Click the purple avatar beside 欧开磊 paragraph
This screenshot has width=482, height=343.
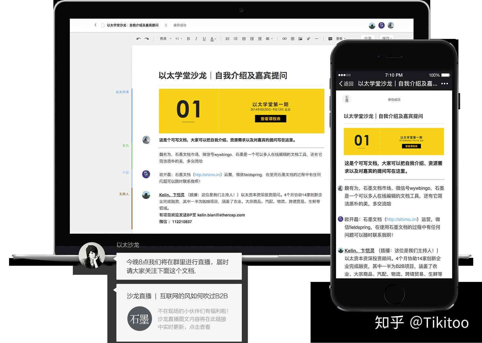click(x=146, y=174)
